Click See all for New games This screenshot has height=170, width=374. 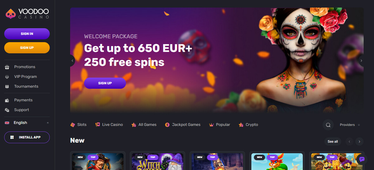tap(333, 142)
